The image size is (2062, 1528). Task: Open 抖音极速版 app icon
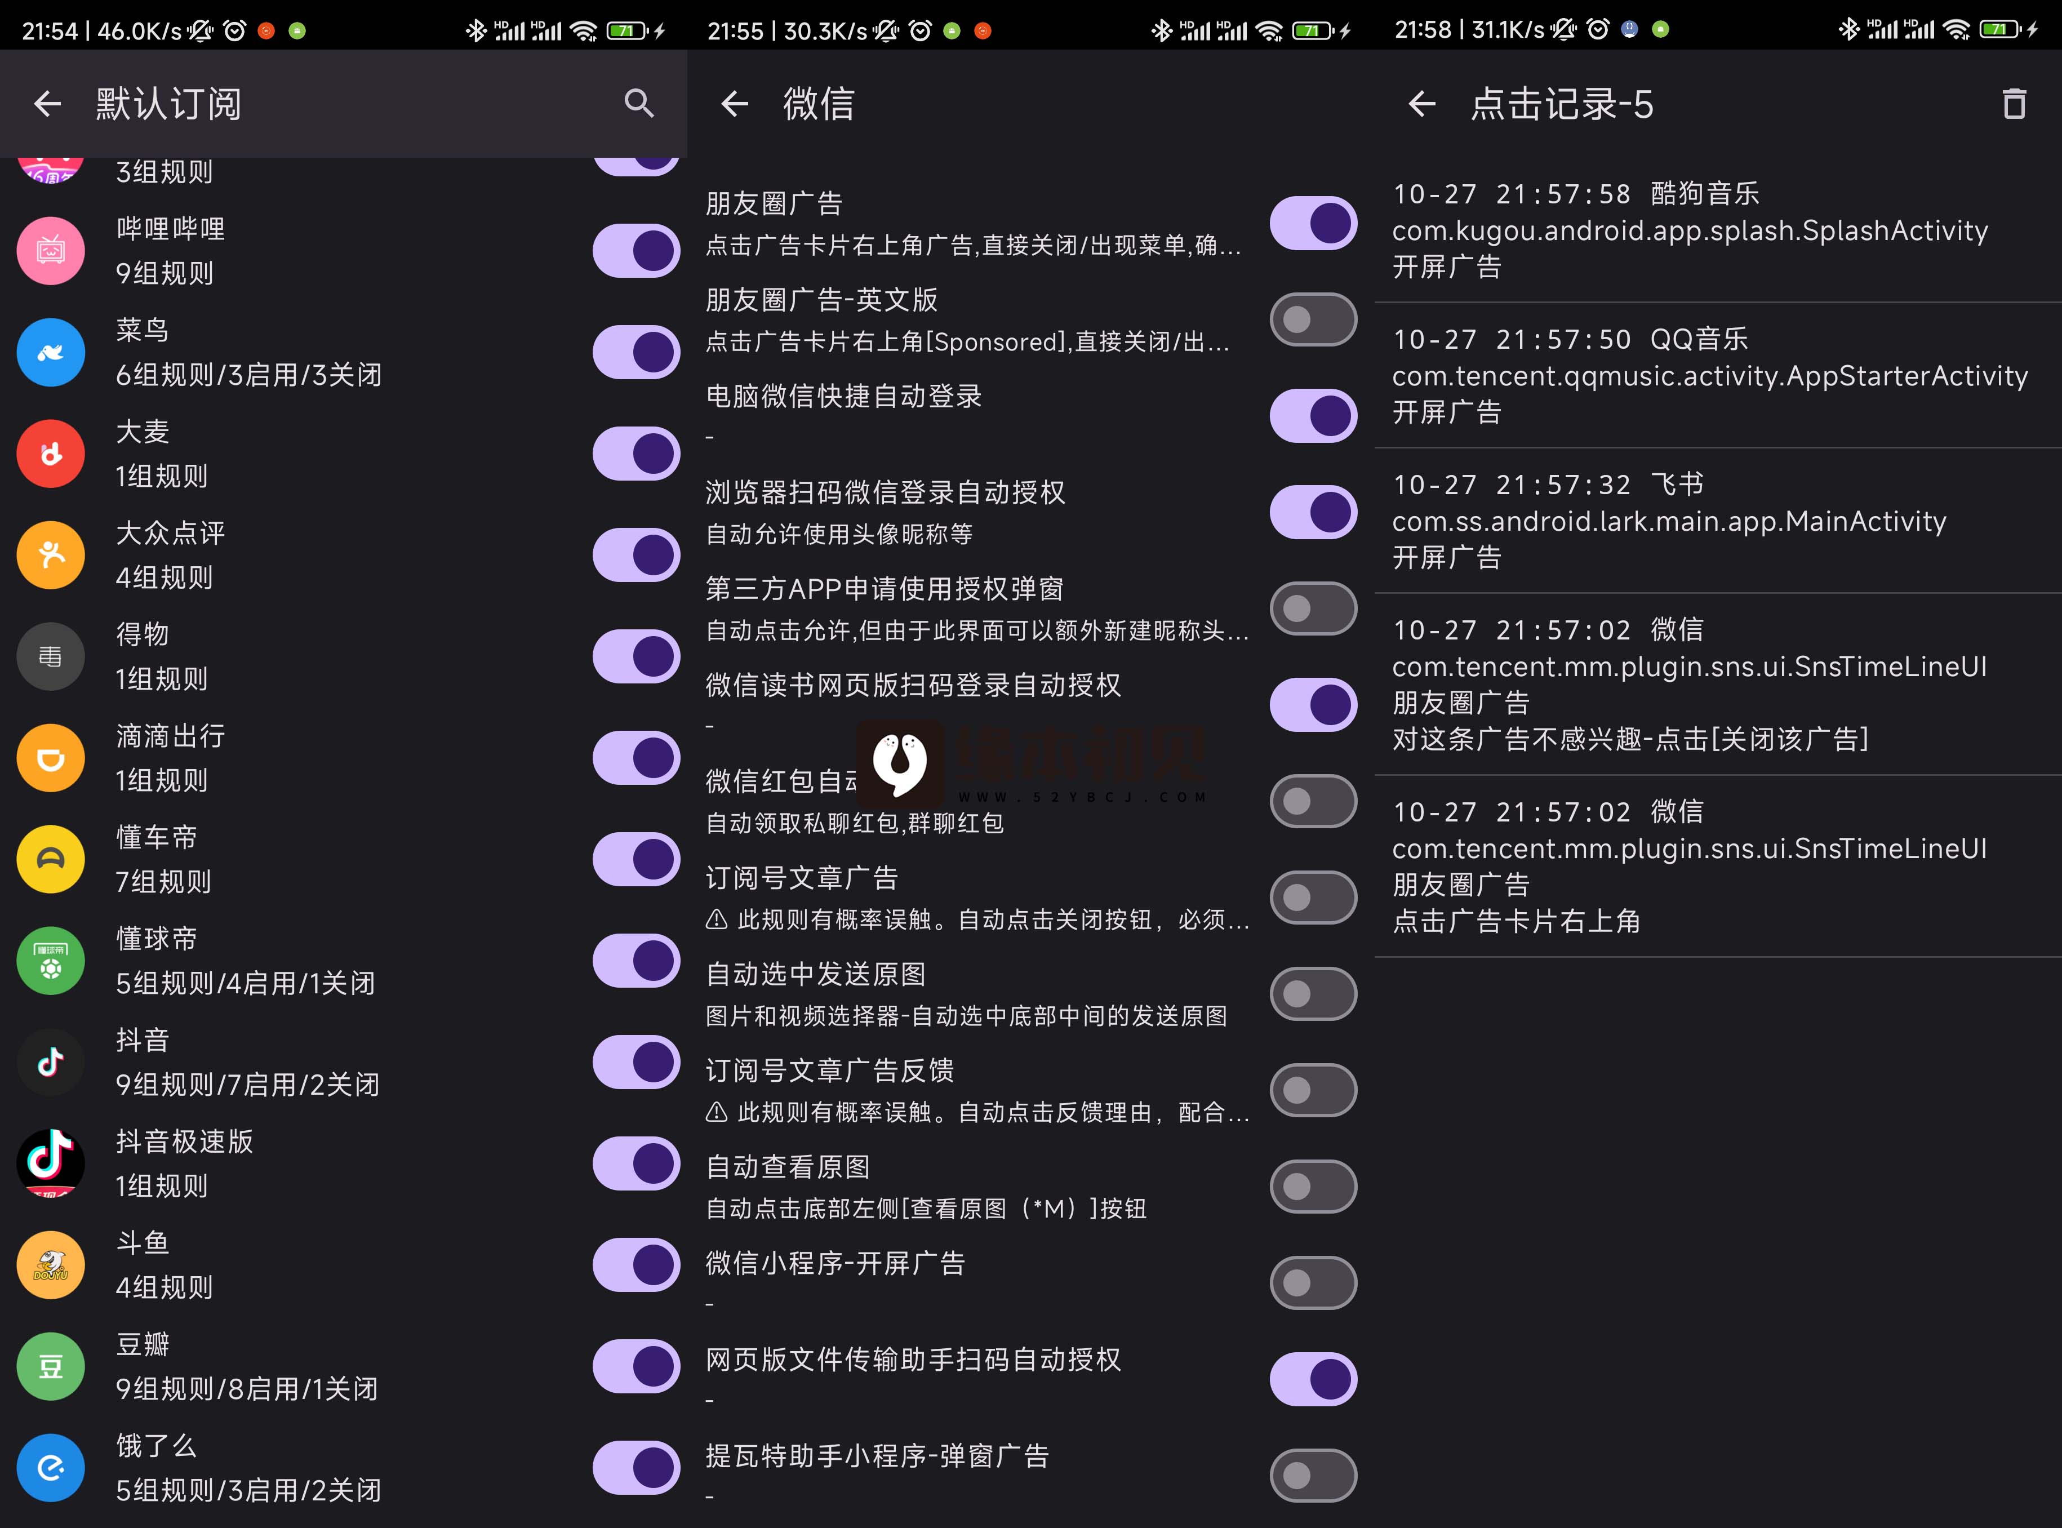pyautogui.click(x=51, y=1163)
